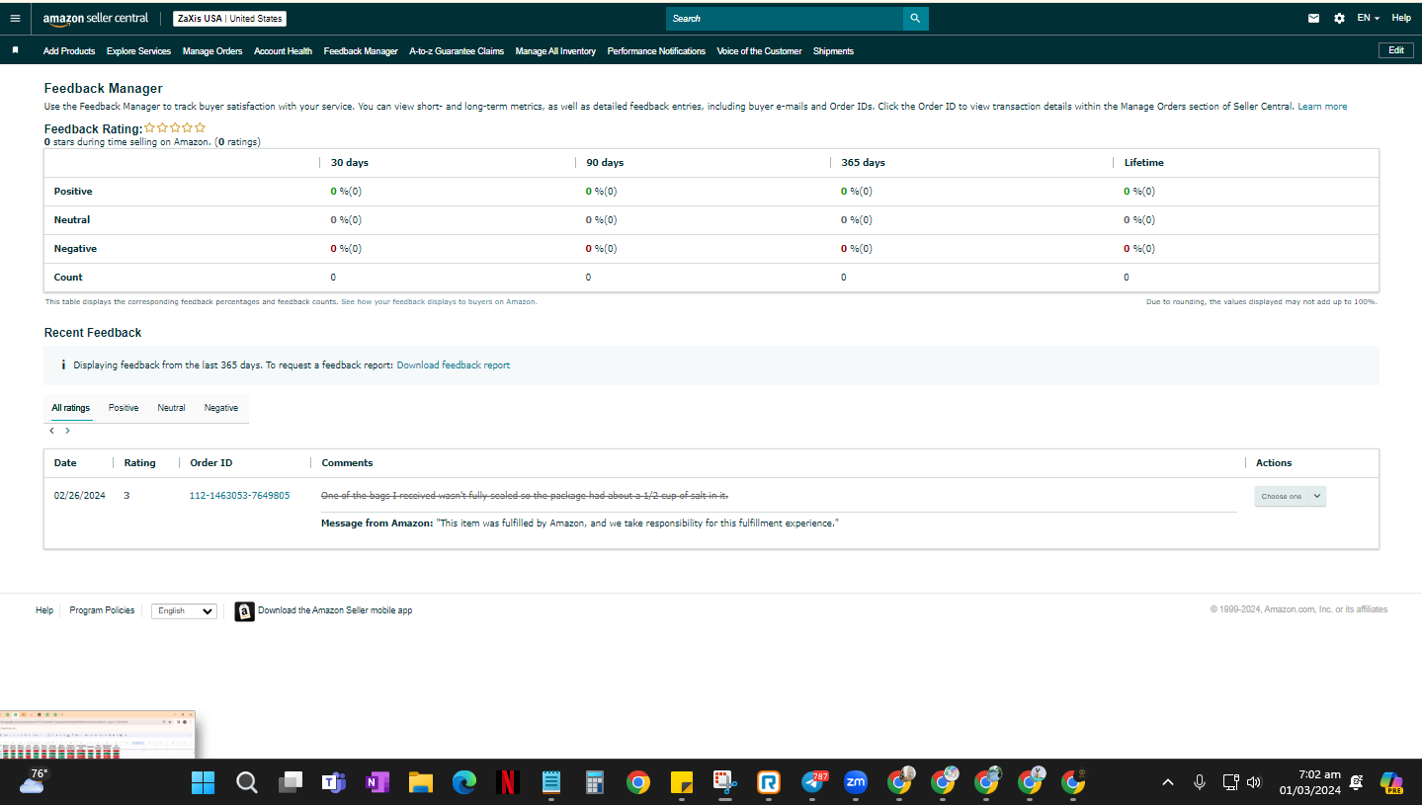This screenshot has height=805, width=1422.
Task: Click the bookmark flag icon
Action: [15, 50]
